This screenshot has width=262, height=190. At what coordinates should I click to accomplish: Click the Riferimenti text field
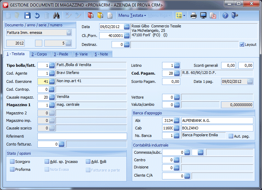click(82, 136)
